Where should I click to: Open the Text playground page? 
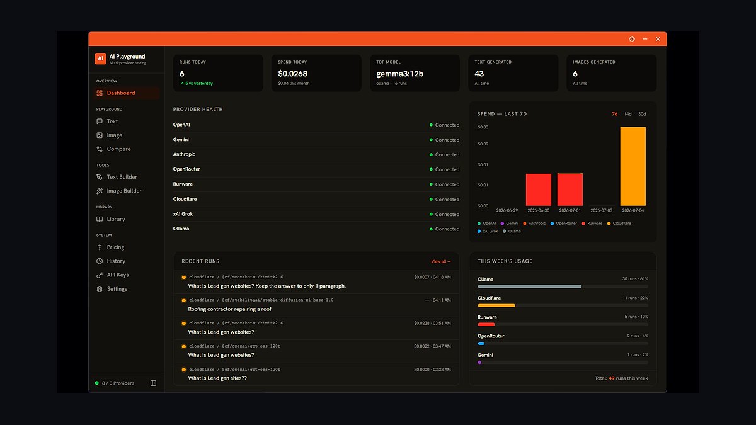(x=125, y=122)
